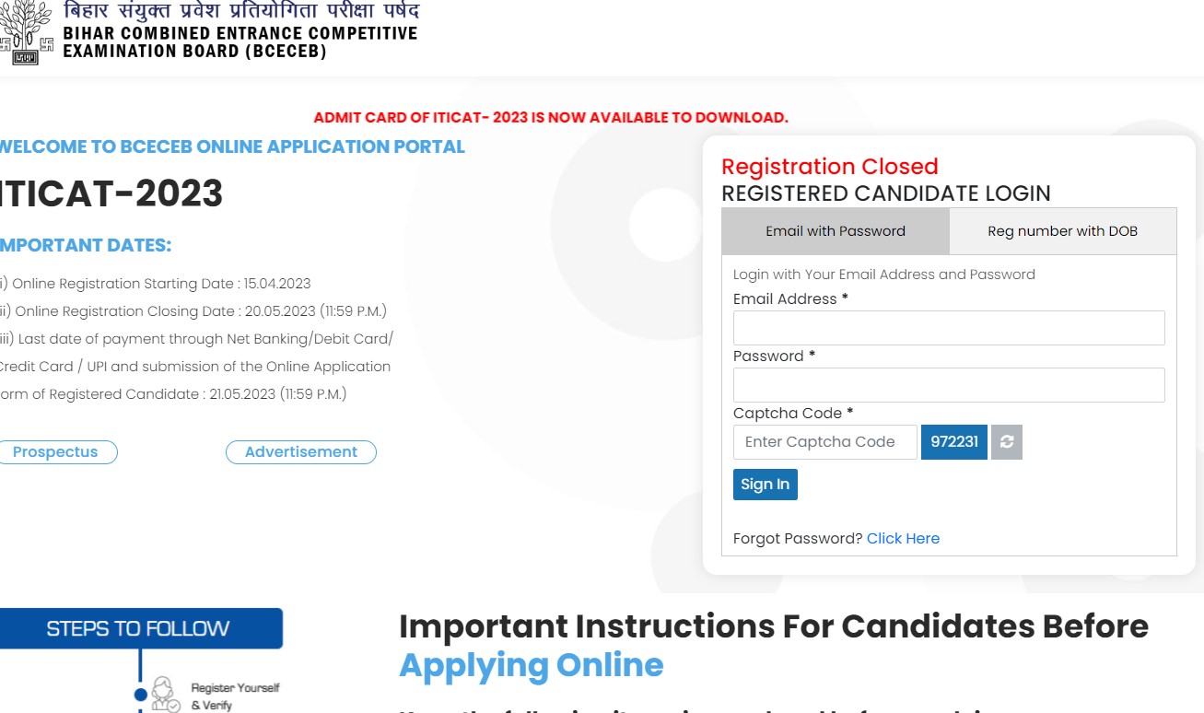Screen dimensions: 1204x713
Task: Follow the Click Here forgot password link
Action: pyautogui.click(x=903, y=539)
